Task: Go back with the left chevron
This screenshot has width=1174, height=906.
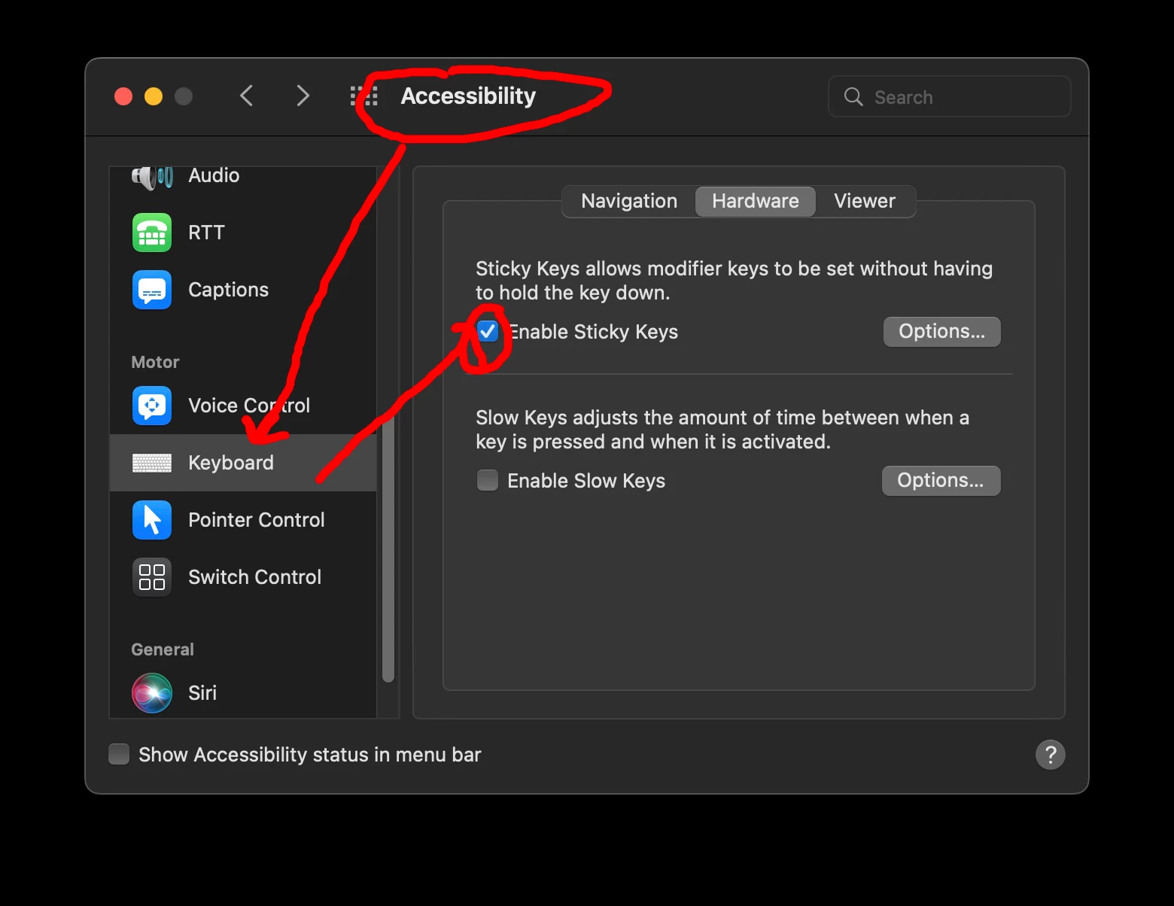Action: [246, 96]
